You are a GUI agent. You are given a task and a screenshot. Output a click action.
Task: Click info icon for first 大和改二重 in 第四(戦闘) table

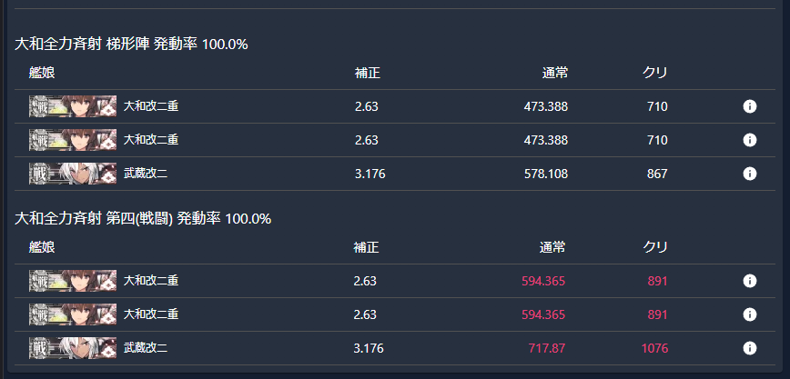coord(750,281)
